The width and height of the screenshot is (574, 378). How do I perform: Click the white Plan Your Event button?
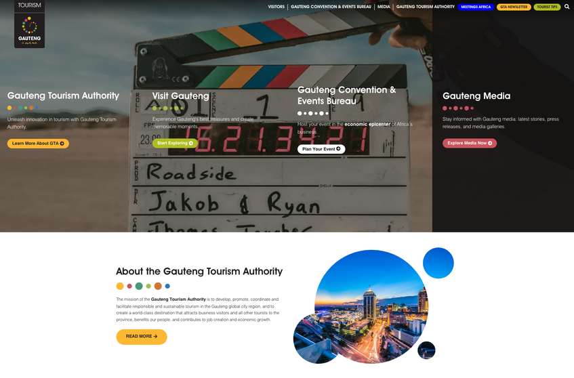(x=321, y=149)
